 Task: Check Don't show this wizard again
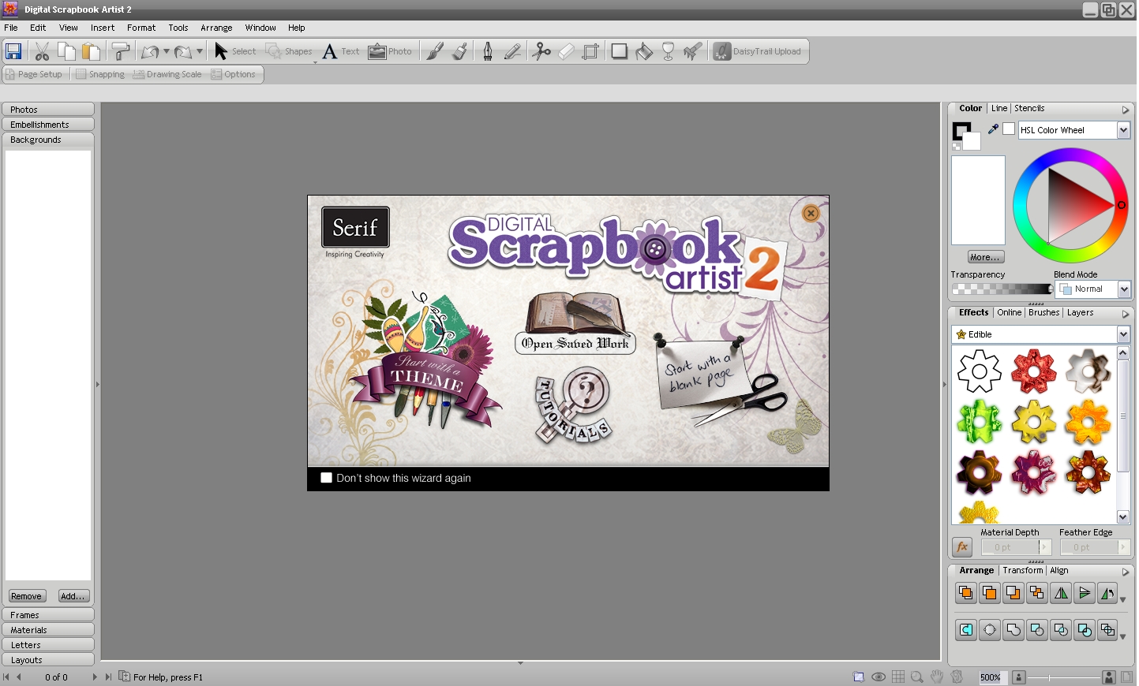(326, 478)
